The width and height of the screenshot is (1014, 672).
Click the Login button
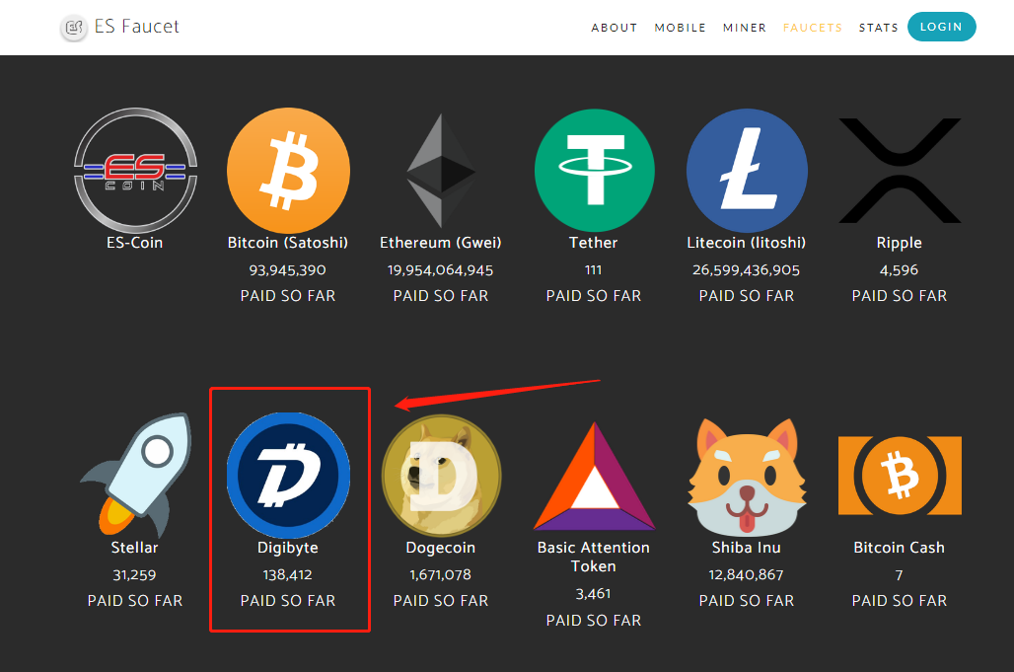pos(942,27)
